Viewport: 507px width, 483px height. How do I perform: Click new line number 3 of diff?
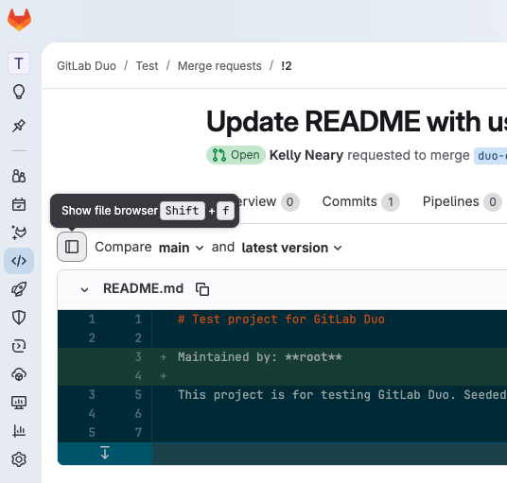(x=138, y=357)
